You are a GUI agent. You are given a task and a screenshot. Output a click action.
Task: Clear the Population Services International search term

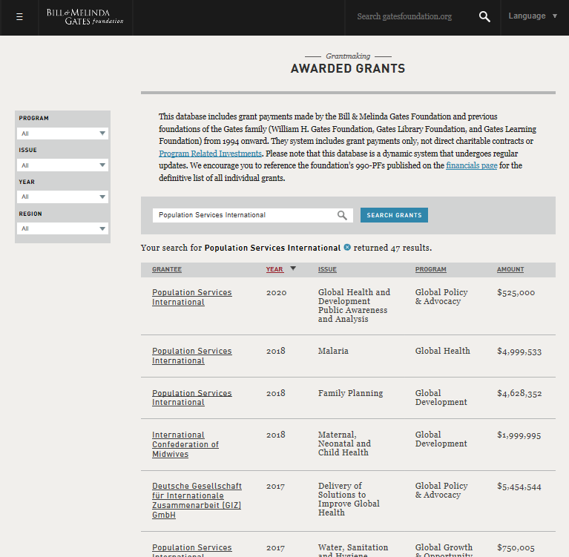click(347, 248)
